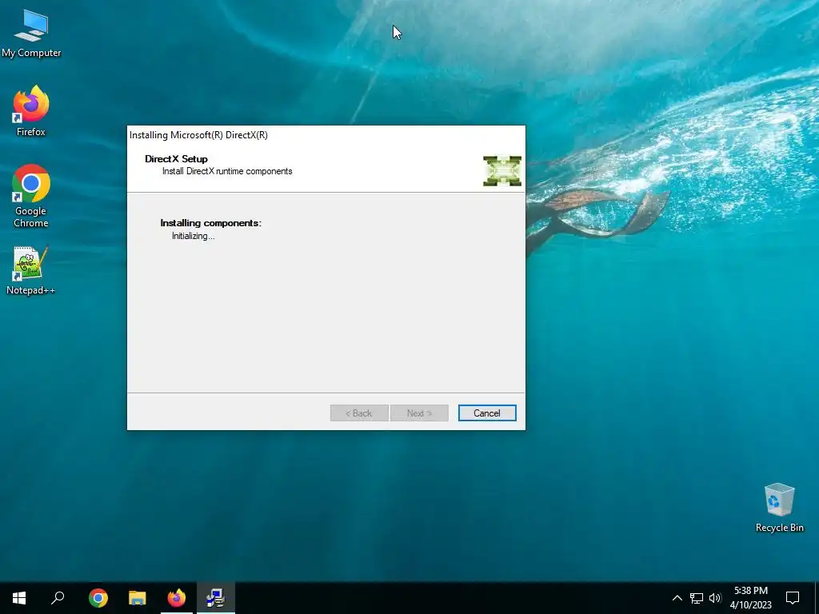Click 'Install DirectX runtime components' text

[x=227, y=171]
